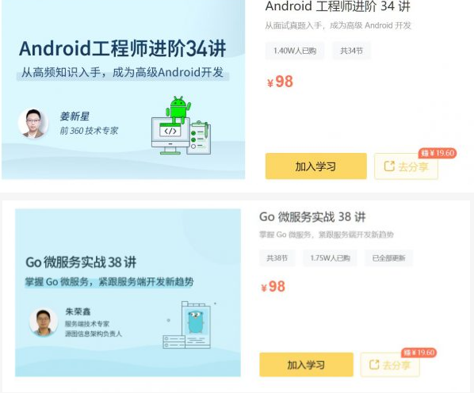Open the Android 工程师进阶 34 讲 title link
Viewport: 474px width, 393px height.
tap(338, 6)
